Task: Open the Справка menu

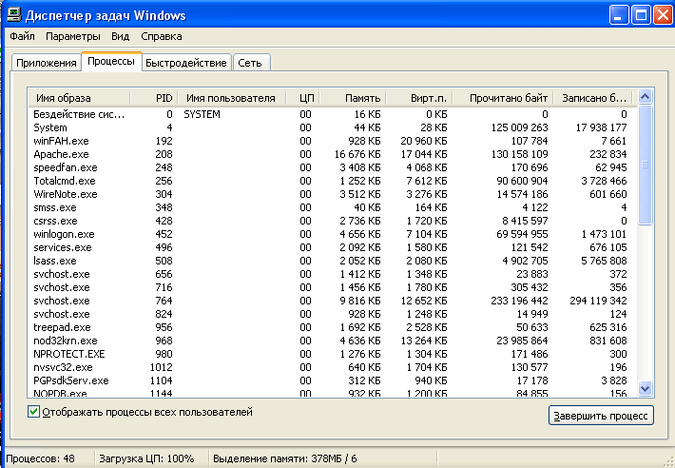Action: click(162, 36)
